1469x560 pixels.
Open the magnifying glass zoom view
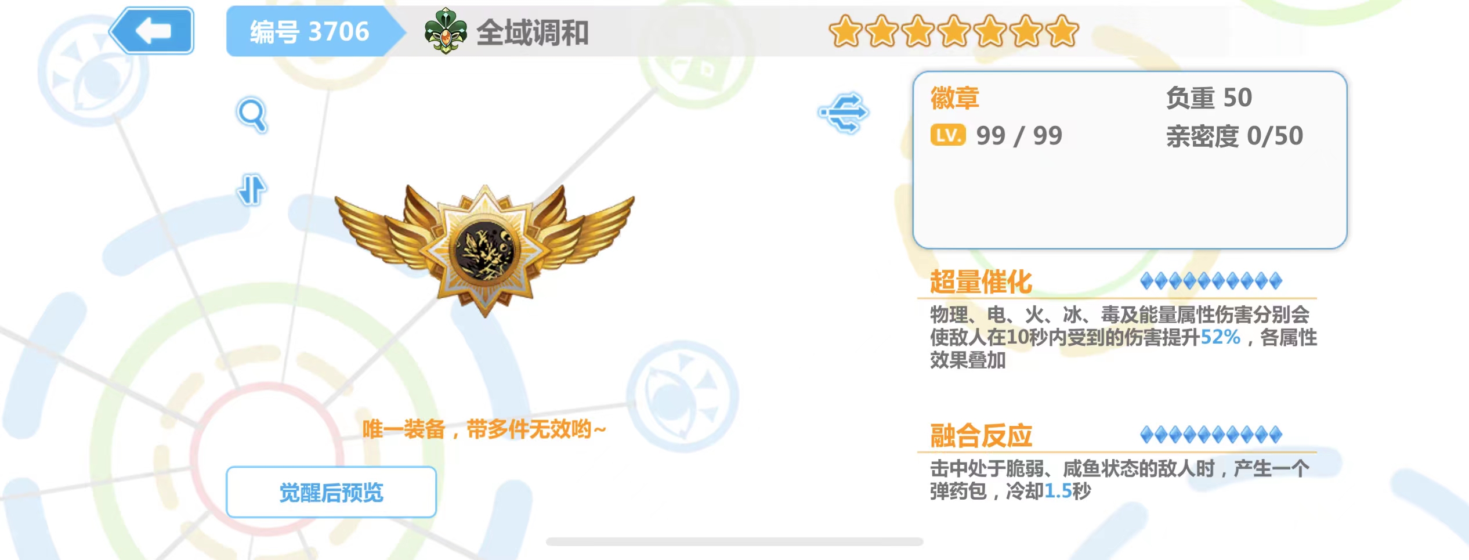point(252,115)
